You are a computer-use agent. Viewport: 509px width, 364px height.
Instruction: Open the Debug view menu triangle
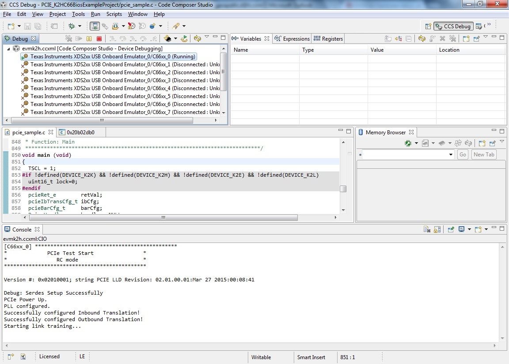(x=206, y=37)
